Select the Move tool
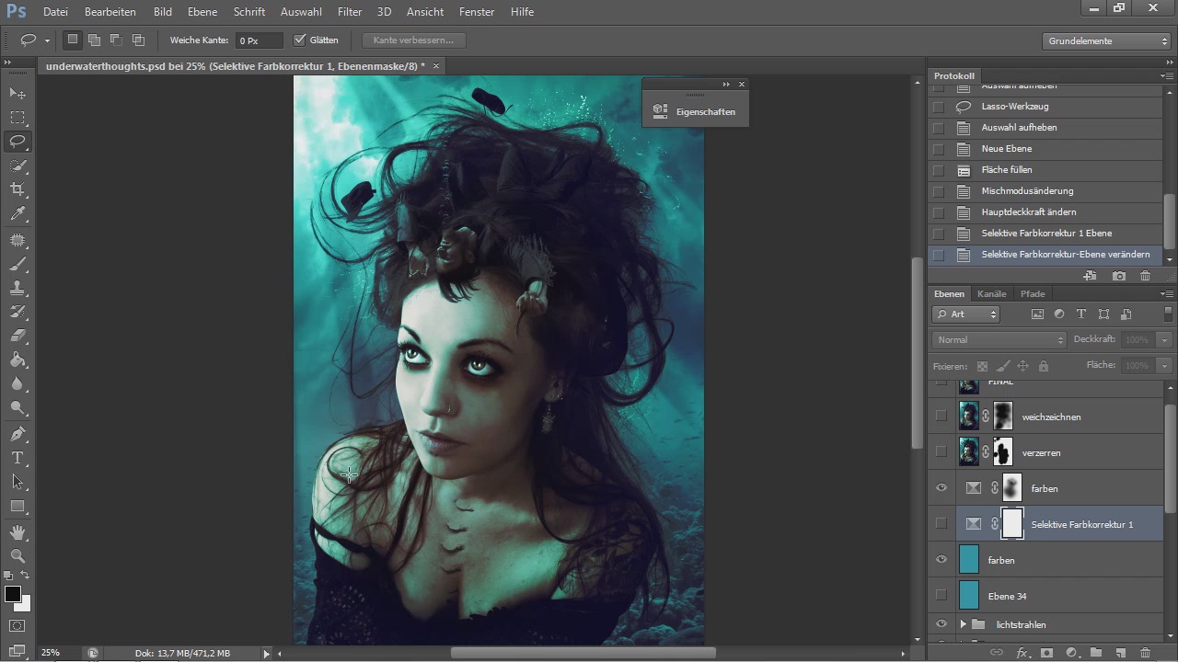Screen dimensions: 1178x662 pos(17,94)
